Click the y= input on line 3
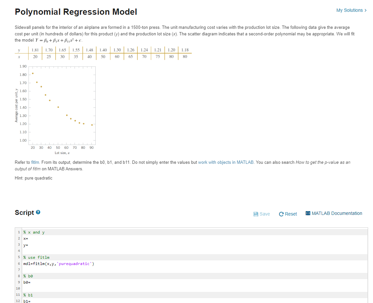Viewport: 373px width, 303px height. click(26, 245)
